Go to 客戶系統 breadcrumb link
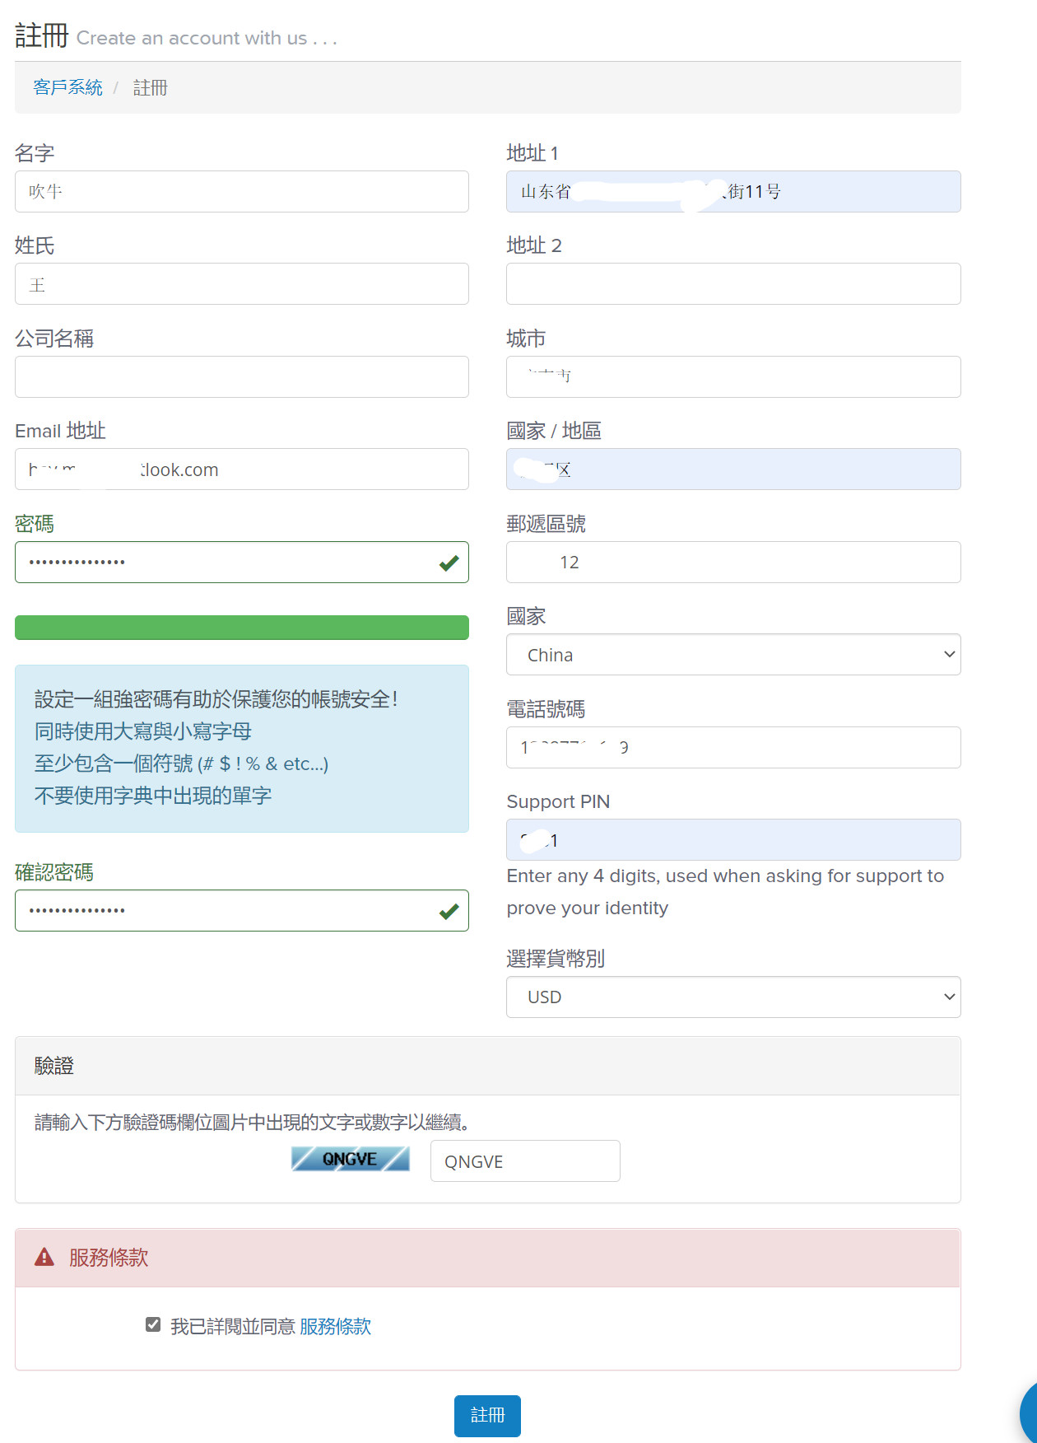Image resolution: width=1037 pixels, height=1443 pixels. pos(67,87)
